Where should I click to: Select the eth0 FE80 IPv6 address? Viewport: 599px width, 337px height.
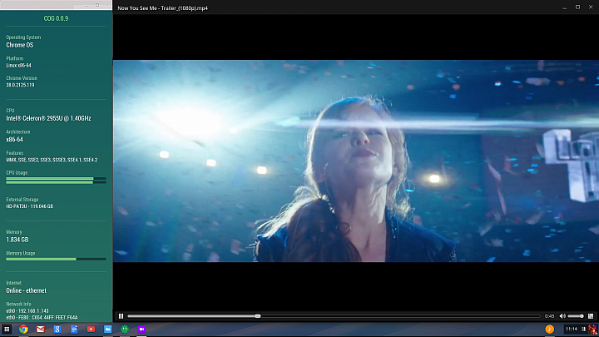click(x=42, y=318)
